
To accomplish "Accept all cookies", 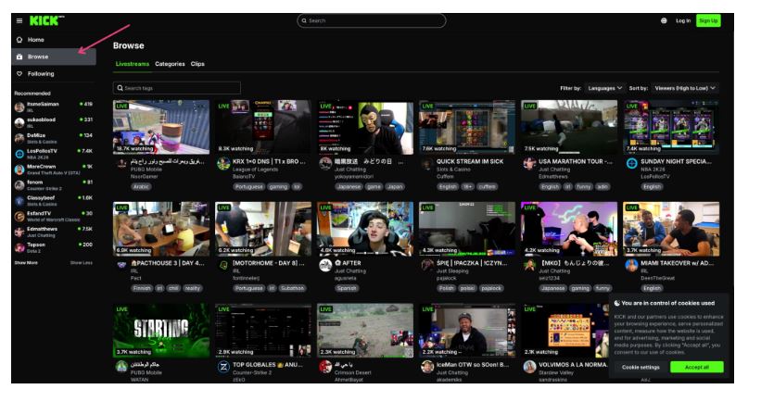I will pyautogui.click(x=696, y=367).
